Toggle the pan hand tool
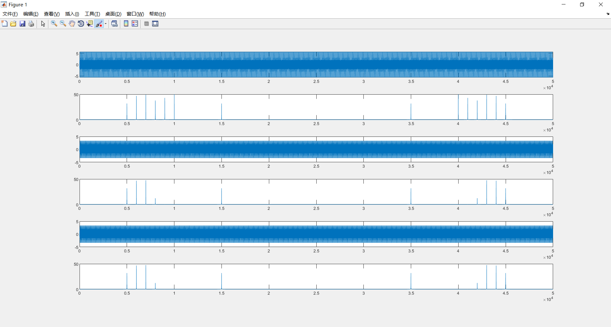611x327 pixels. coord(72,23)
